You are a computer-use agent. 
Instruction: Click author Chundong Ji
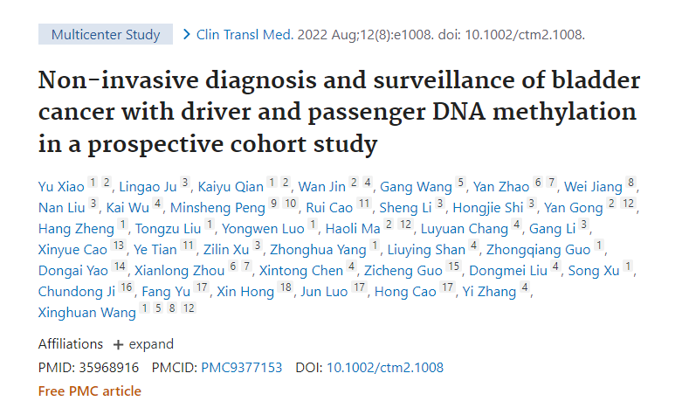[x=77, y=291]
